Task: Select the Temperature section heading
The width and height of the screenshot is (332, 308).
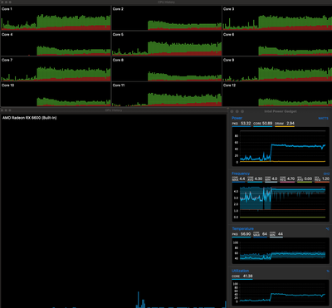Action: click(242, 228)
